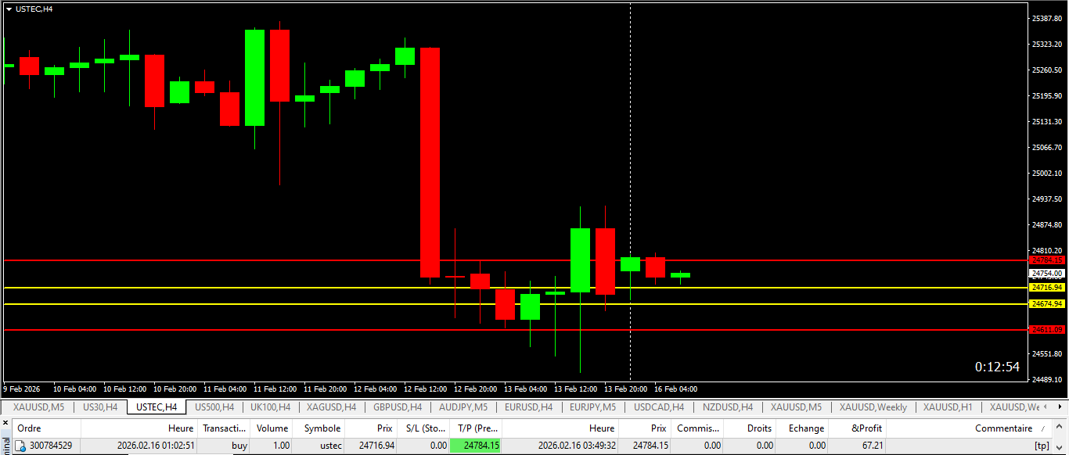The height and width of the screenshot is (455, 1069).
Task: Click the 24489.10 price scale label
Action: 1048,380
